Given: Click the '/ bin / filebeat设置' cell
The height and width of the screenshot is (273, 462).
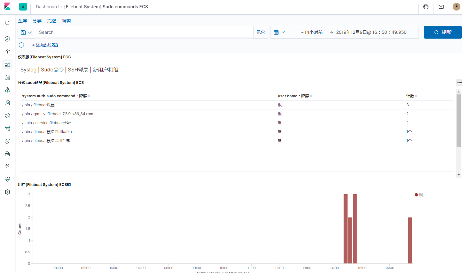Looking at the screenshot, I should [x=38, y=105].
